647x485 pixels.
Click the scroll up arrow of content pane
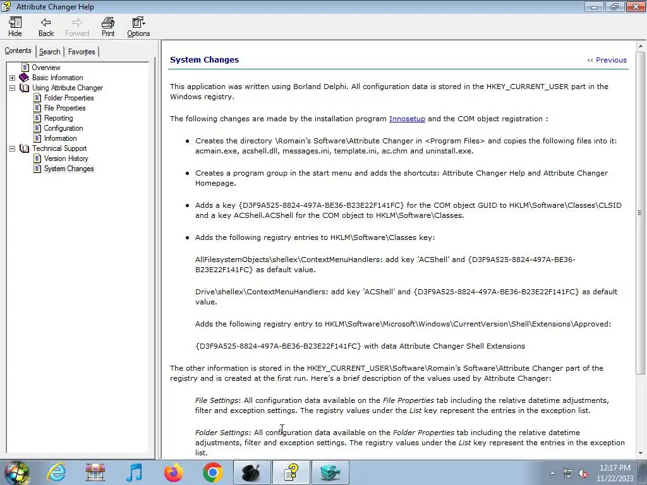click(x=640, y=46)
